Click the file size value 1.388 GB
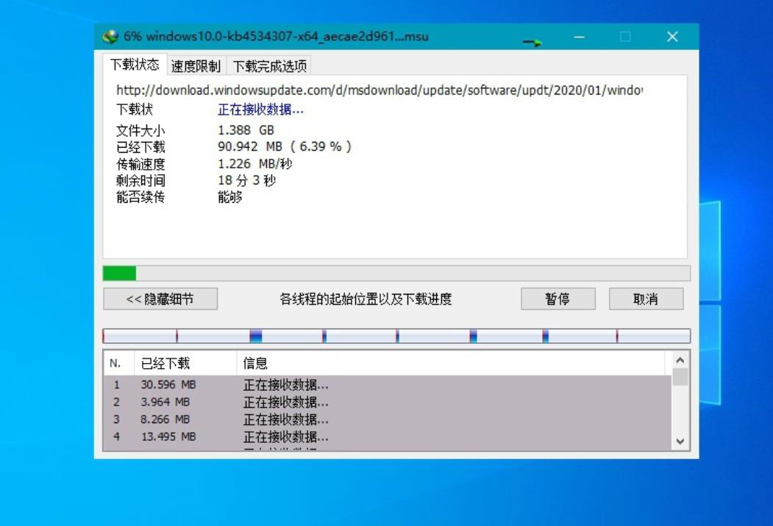 (246, 130)
